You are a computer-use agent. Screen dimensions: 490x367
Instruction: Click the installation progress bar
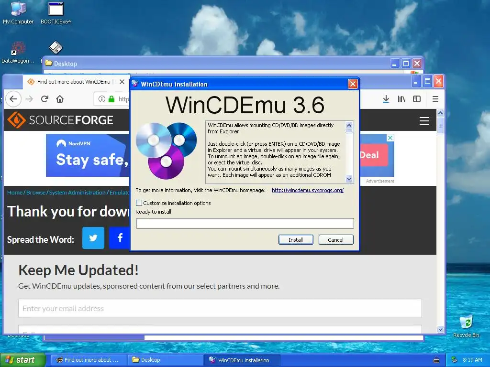tap(245, 224)
